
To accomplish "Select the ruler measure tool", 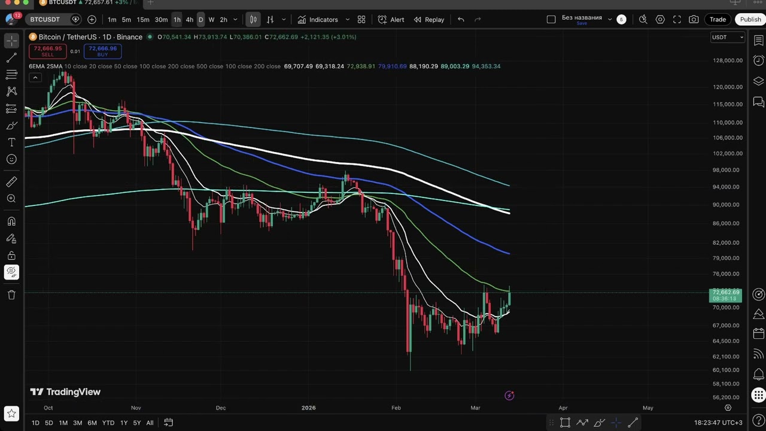I will pos(11,182).
